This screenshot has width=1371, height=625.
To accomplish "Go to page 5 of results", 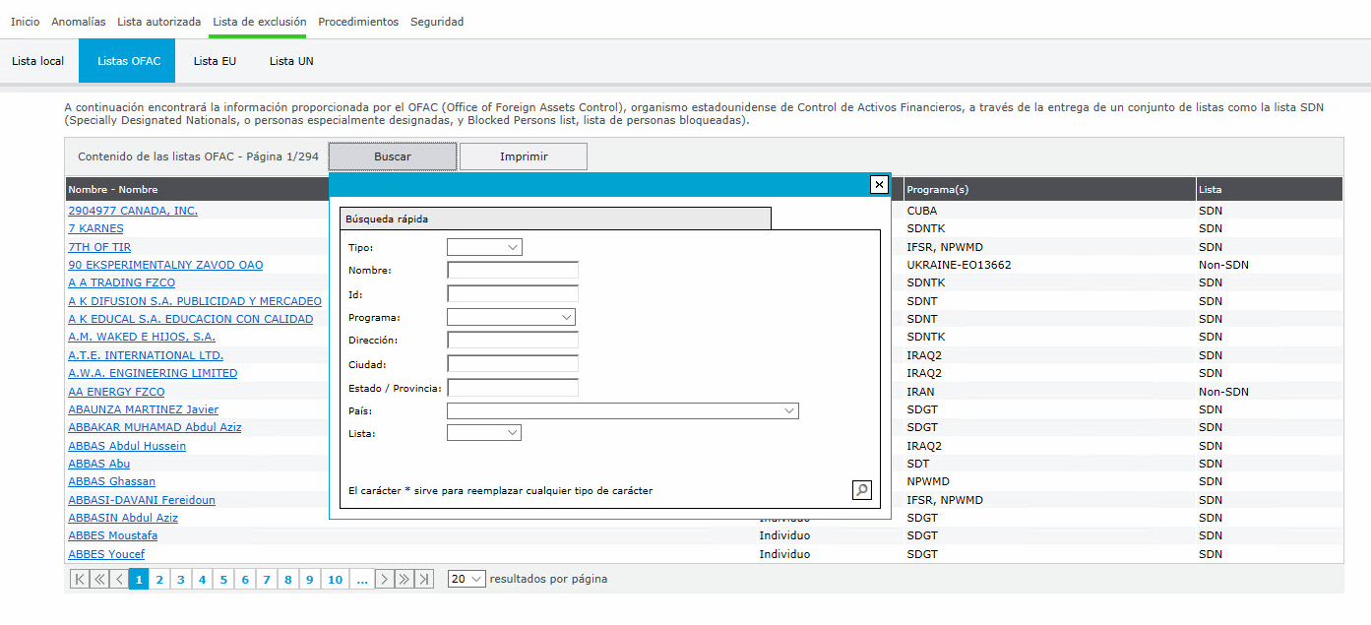I will coord(223,580).
